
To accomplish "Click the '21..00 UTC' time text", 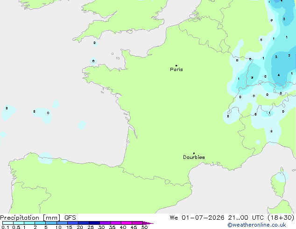I will point(246,218).
